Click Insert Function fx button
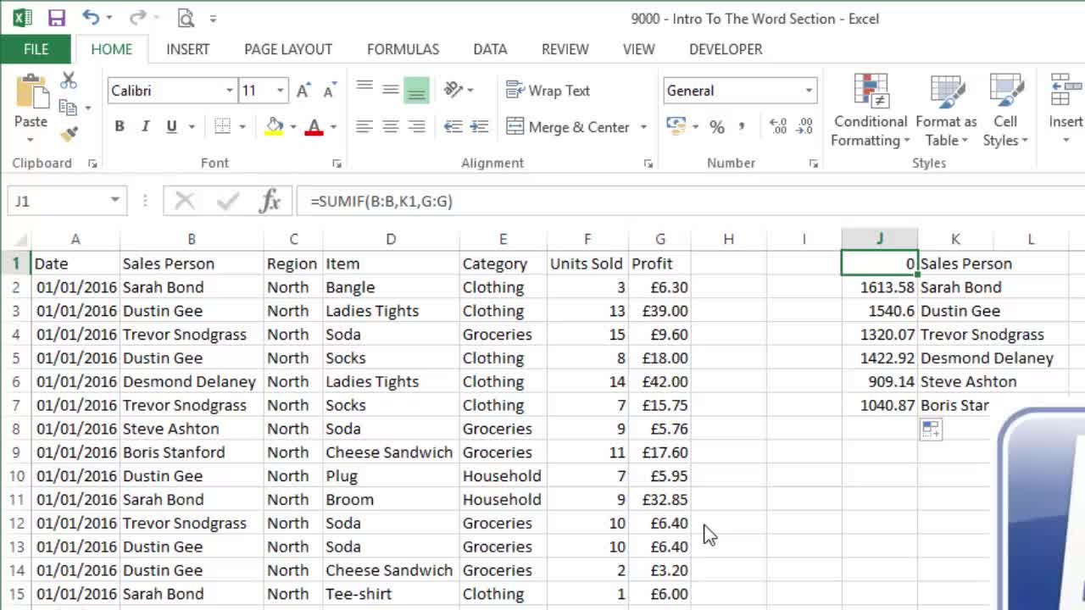The height and width of the screenshot is (610, 1085). [x=270, y=201]
